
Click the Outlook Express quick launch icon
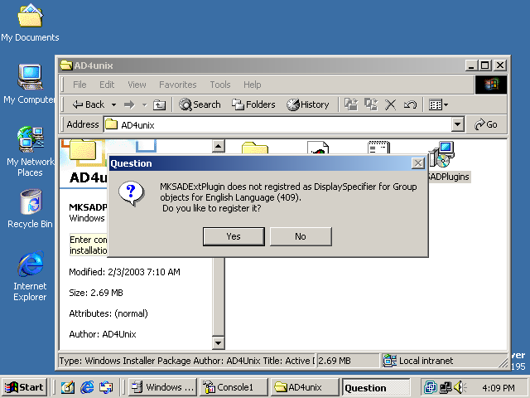pos(107,387)
